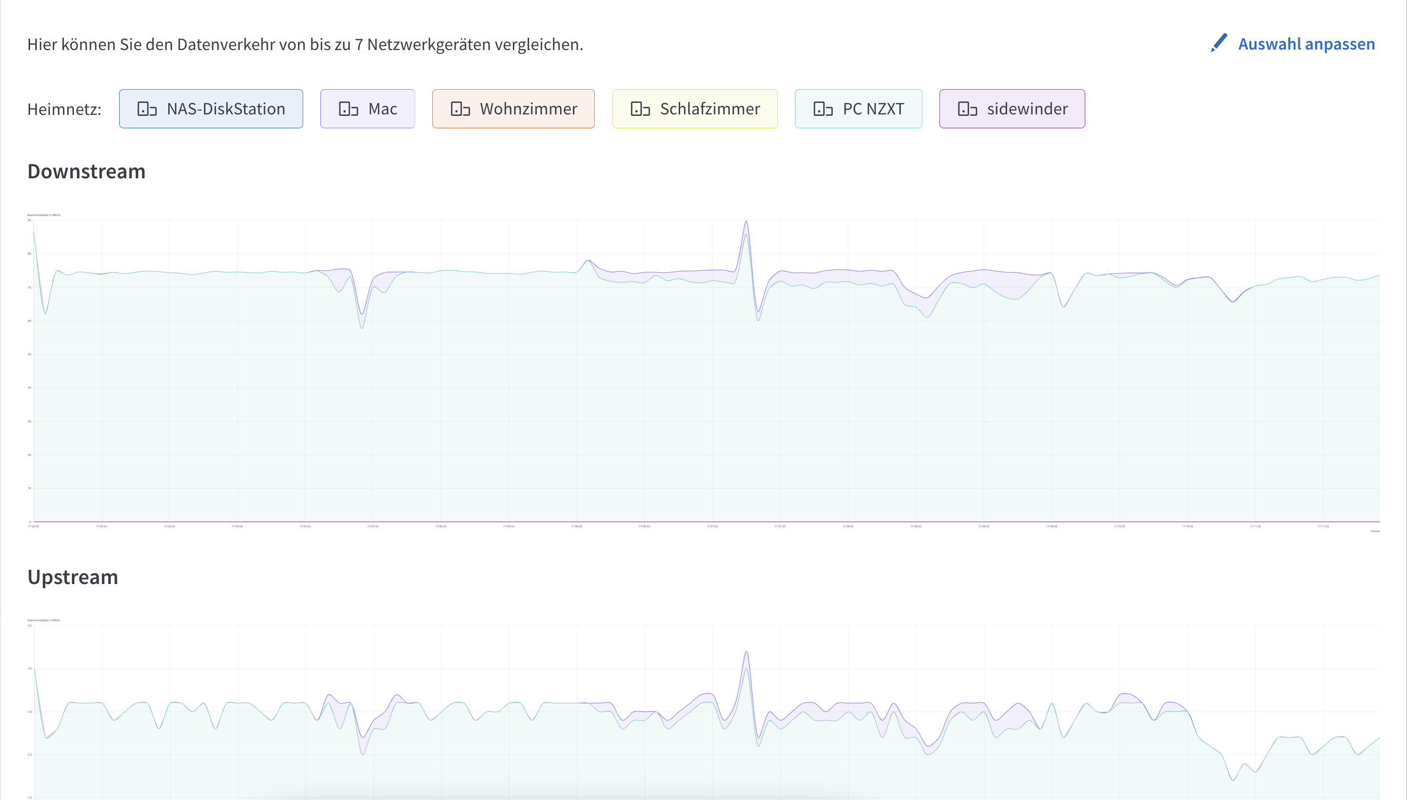Screen dimensions: 1407x800
Task: Click the pencil edit icon
Action: point(1218,43)
